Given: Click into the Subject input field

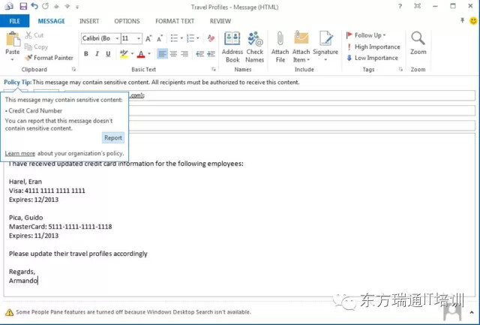Looking at the screenshot, I should coord(301,125).
